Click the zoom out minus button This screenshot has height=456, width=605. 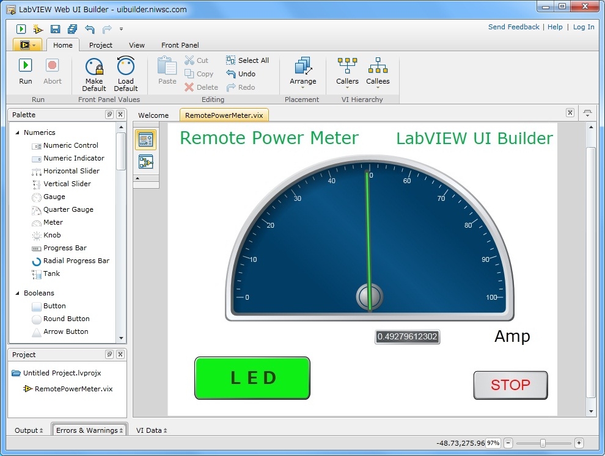tap(508, 443)
